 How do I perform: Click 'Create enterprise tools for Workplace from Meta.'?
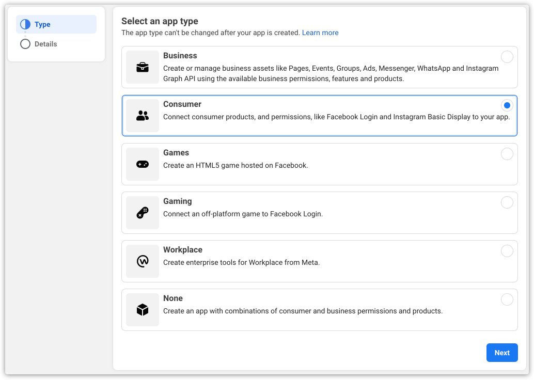click(x=242, y=262)
